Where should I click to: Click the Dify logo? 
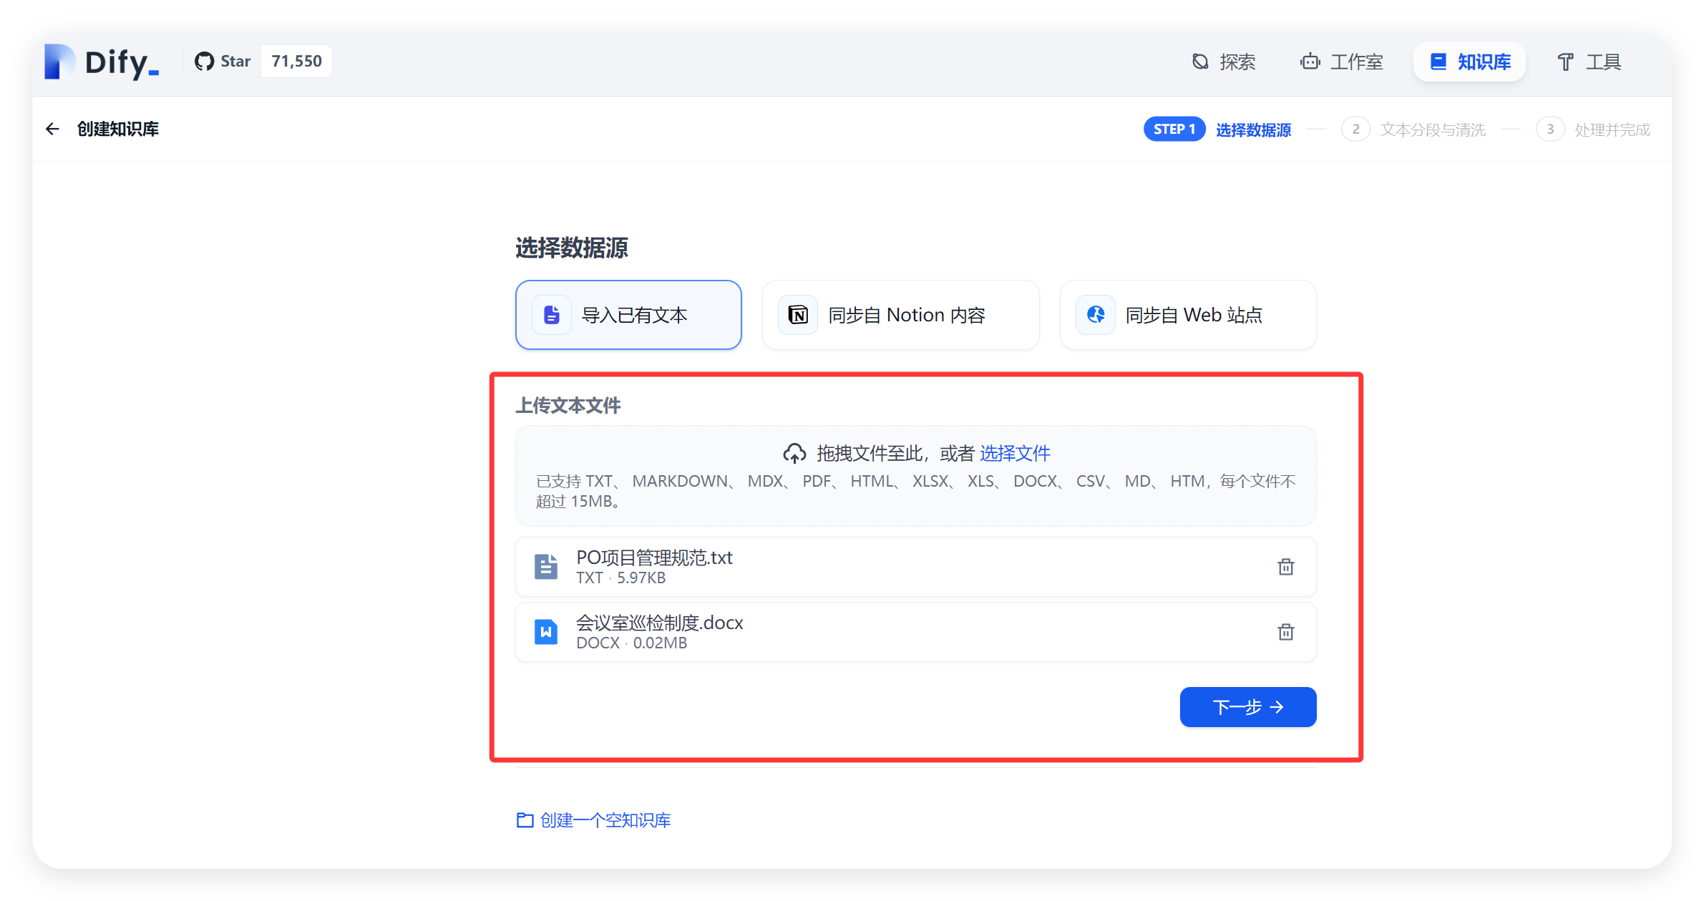[x=101, y=62]
